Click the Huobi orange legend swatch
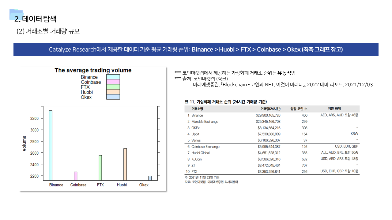Image resolution: width=392 pixels, height=220 pixels. (113, 92)
